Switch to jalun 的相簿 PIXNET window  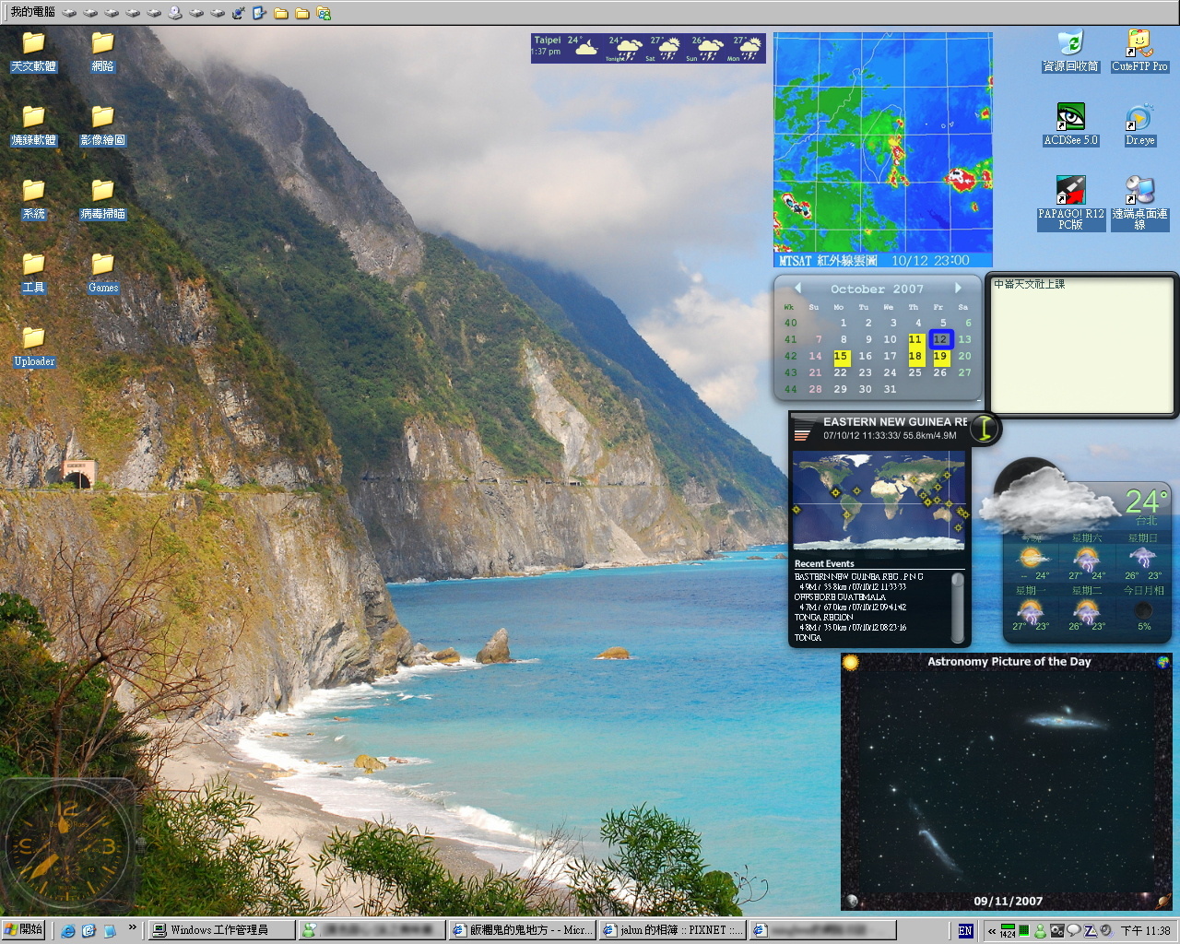coord(671,930)
